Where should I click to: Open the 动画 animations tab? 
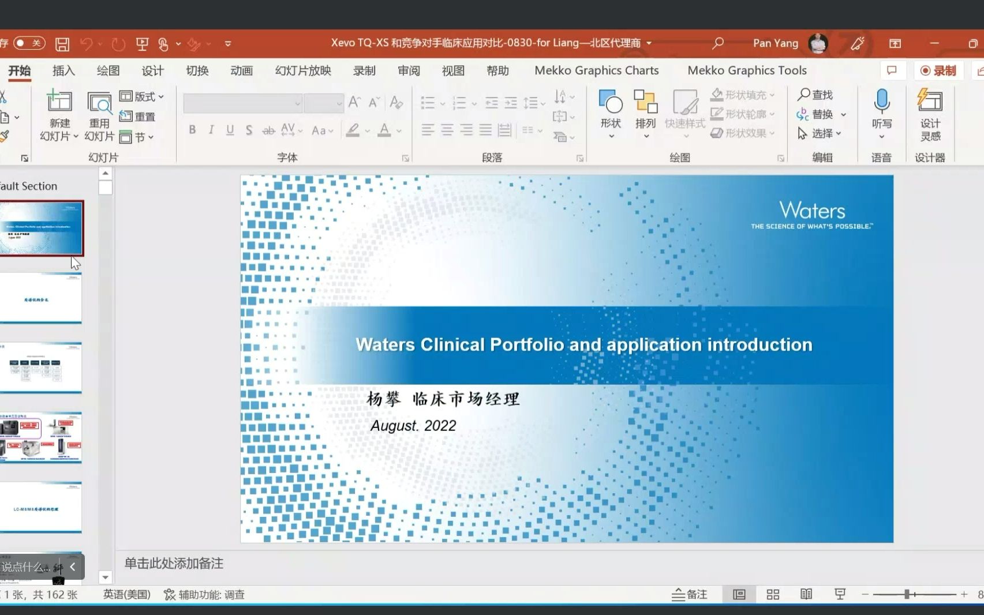[241, 71]
